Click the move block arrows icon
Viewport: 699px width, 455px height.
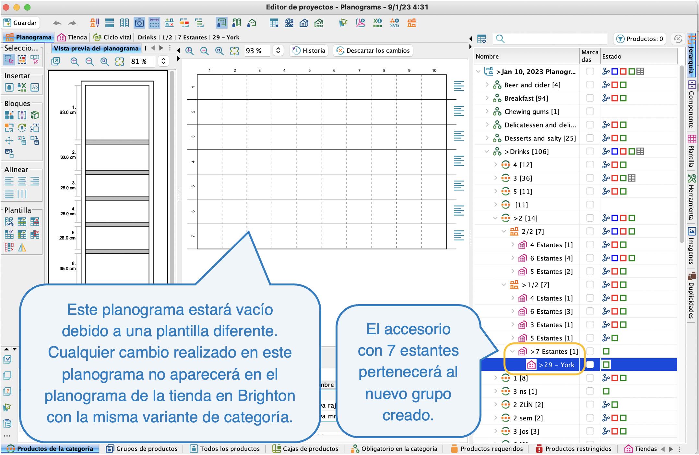(x=9, y=140)
